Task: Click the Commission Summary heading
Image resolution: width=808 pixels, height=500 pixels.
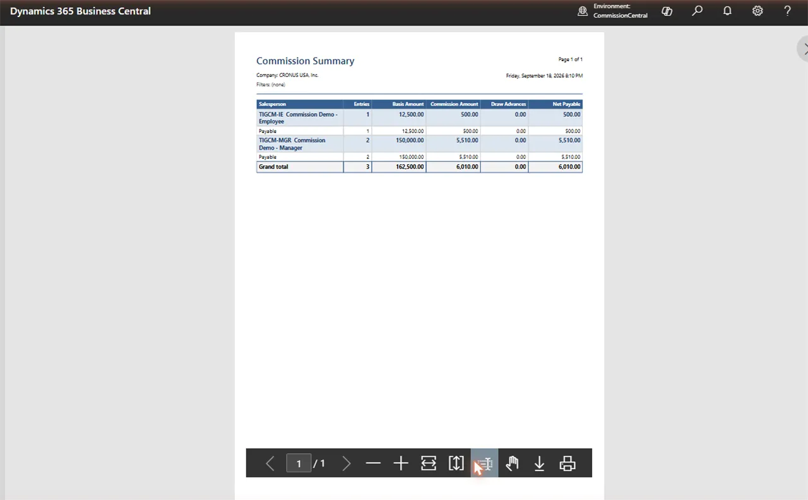Action: (x=305, y=61)
